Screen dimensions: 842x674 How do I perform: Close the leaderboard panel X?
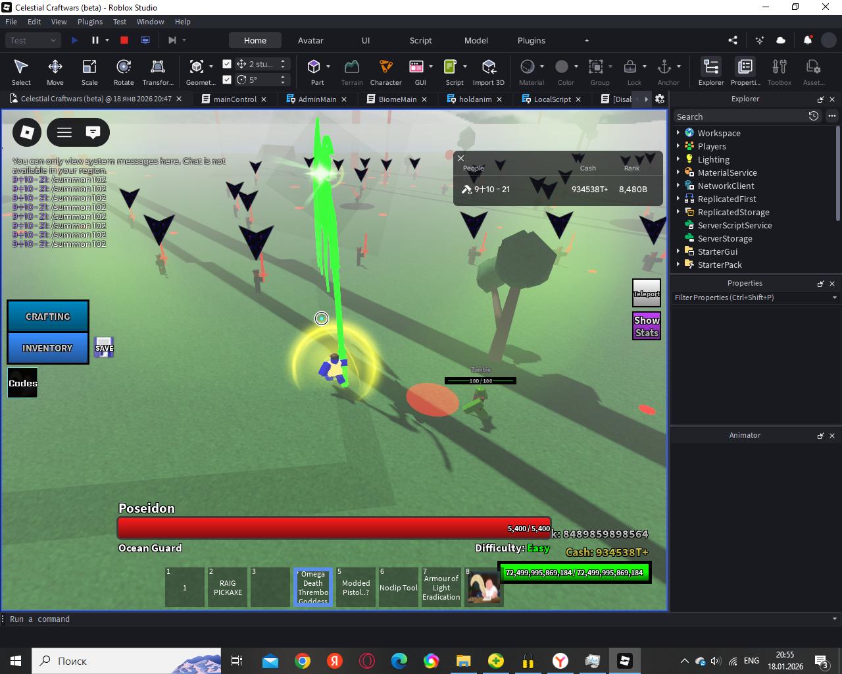tap(461, 158)
